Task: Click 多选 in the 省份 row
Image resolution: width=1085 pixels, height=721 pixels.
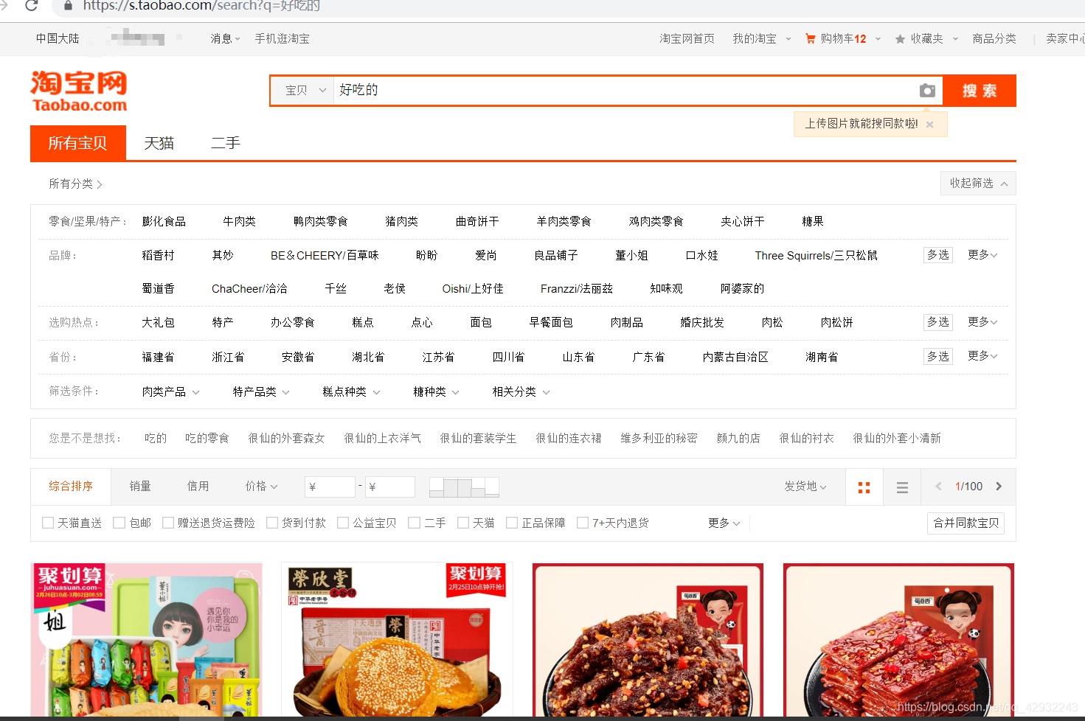Action: 938,356
